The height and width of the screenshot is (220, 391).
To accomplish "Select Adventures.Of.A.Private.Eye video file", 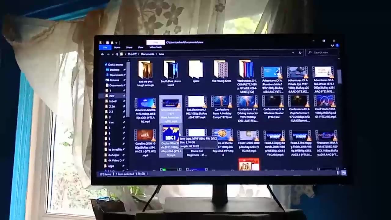I will [x=297, y=80].
